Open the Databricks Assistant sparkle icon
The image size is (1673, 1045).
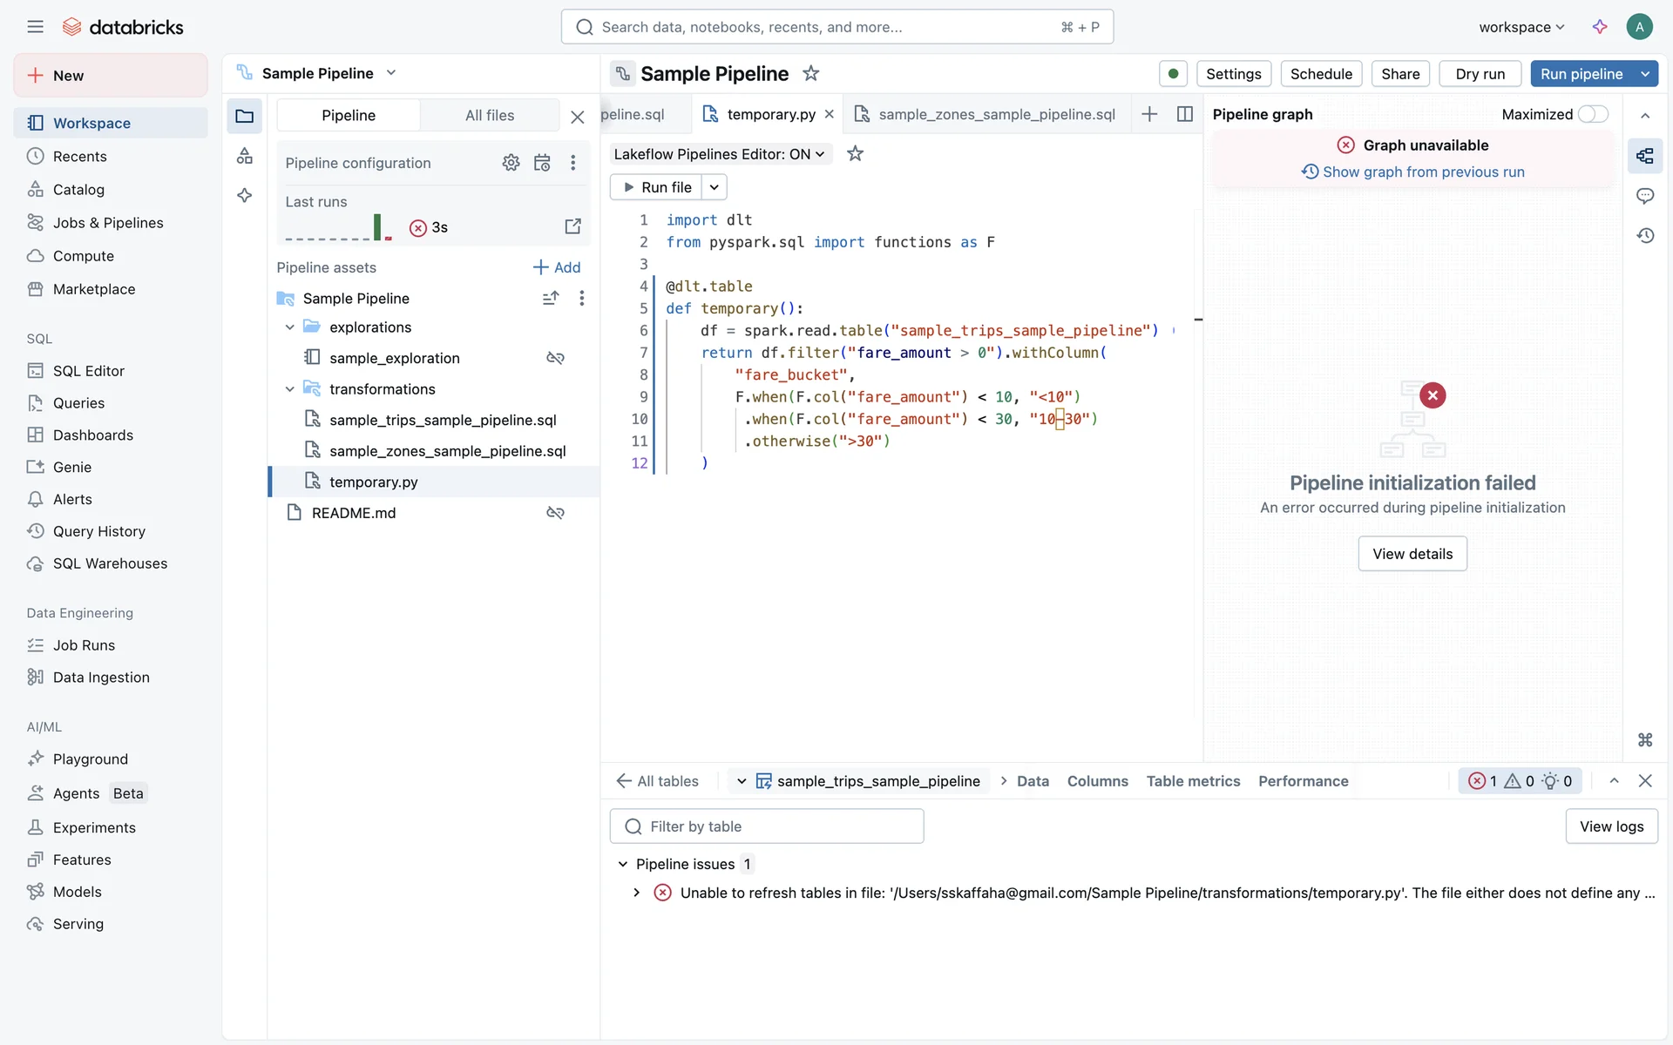coord(1599,27)
